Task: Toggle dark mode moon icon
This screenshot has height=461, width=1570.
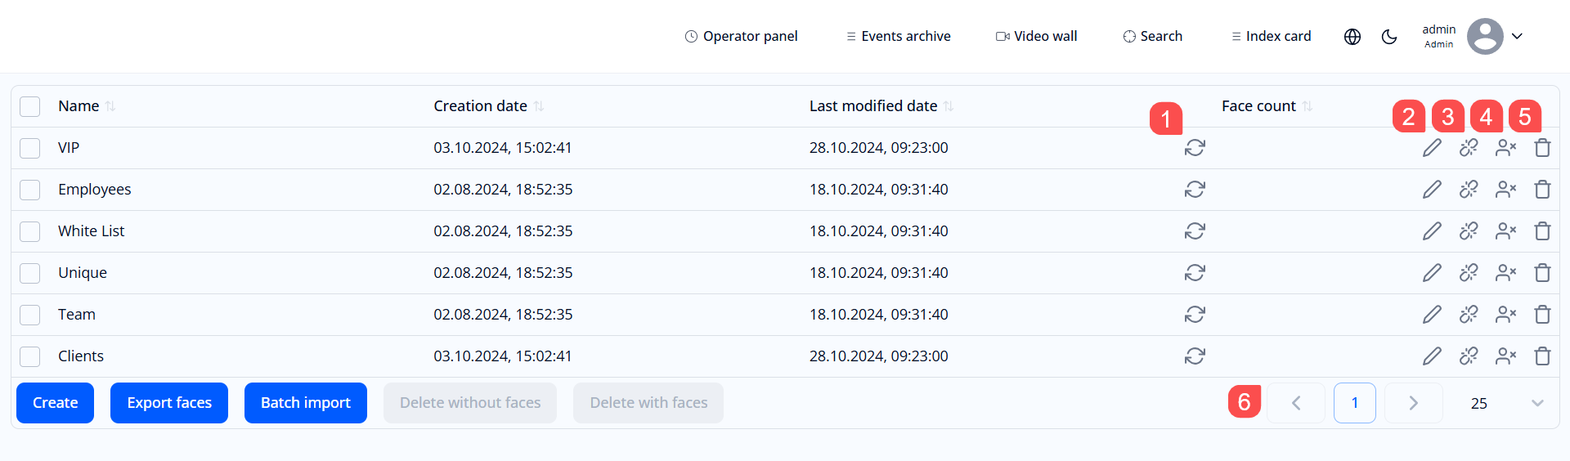Action: 1389,37
